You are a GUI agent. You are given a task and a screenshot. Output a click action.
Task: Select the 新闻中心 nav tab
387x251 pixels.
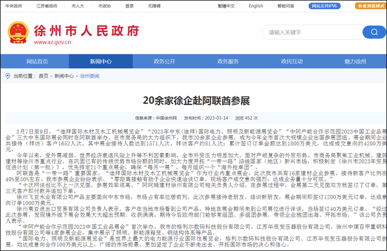coord(100,62)
